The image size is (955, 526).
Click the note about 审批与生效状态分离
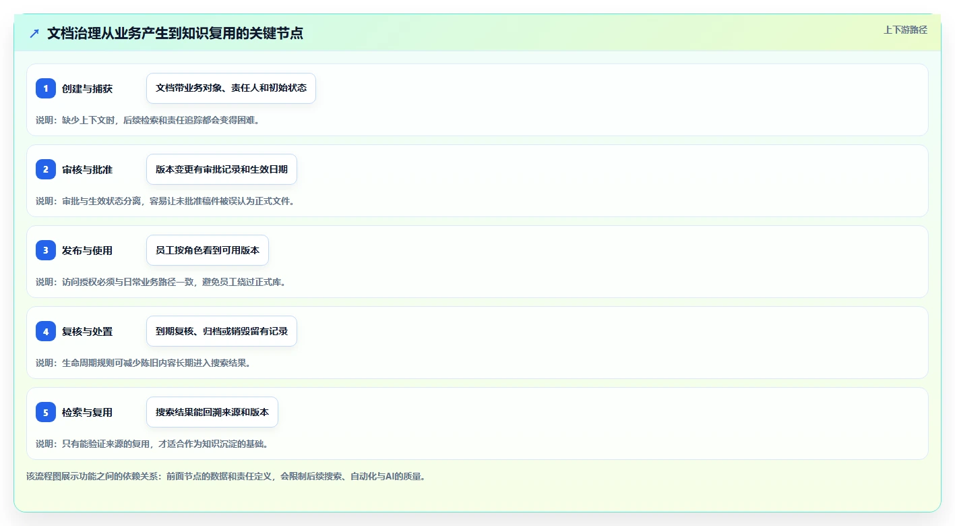pos(165,201)
